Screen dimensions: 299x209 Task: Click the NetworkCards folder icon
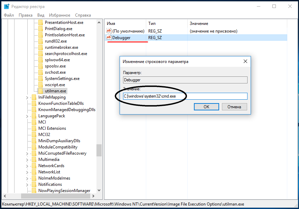(34, 166)
